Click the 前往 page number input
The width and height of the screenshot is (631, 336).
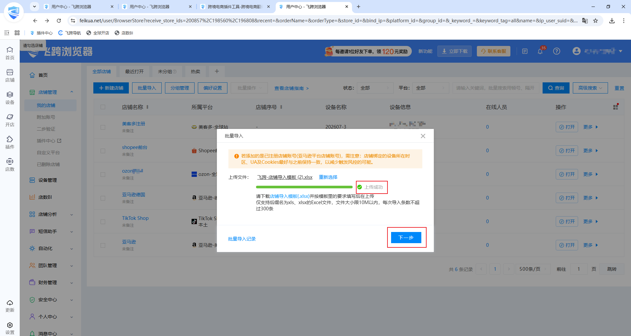tap(579, 269)
